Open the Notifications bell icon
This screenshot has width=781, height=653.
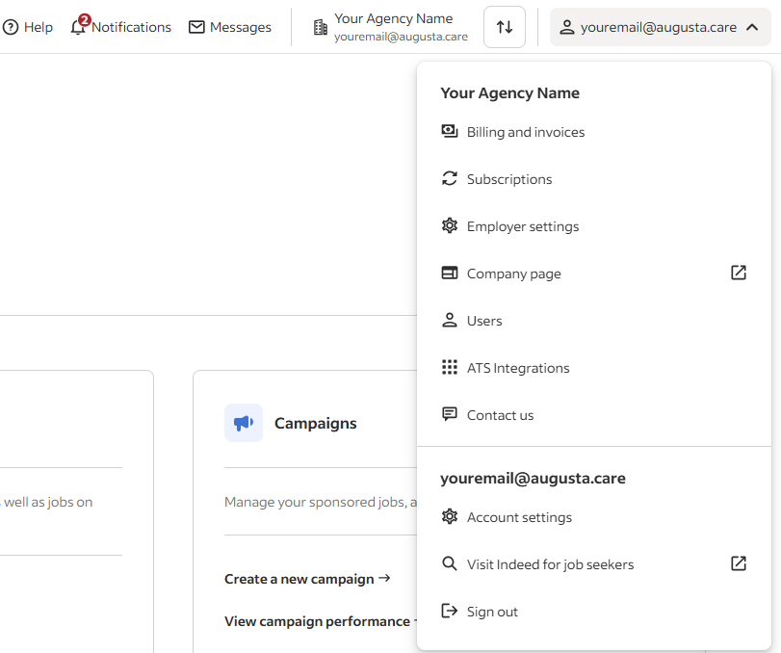click(78, 28)
